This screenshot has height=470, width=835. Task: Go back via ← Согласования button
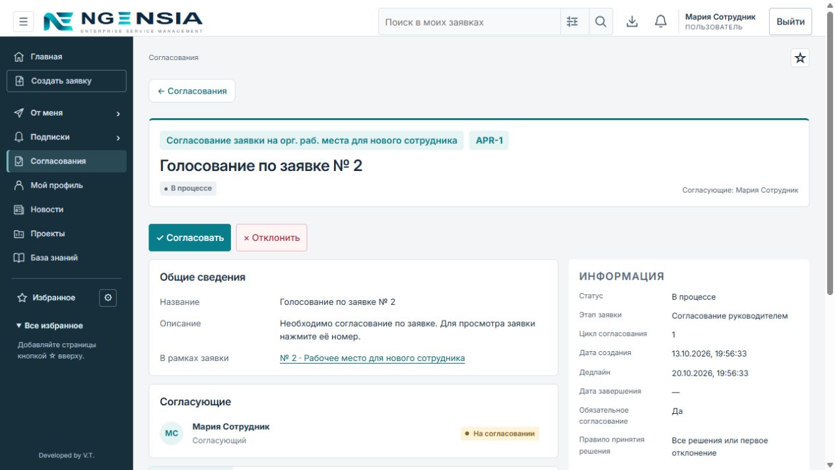(x=192, y=91)
